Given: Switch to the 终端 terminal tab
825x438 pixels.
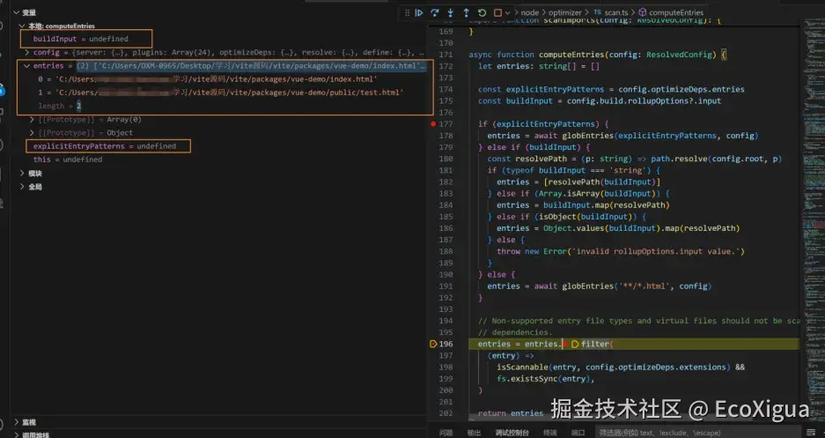Looking at the screenshot, I should pos(549,433).
